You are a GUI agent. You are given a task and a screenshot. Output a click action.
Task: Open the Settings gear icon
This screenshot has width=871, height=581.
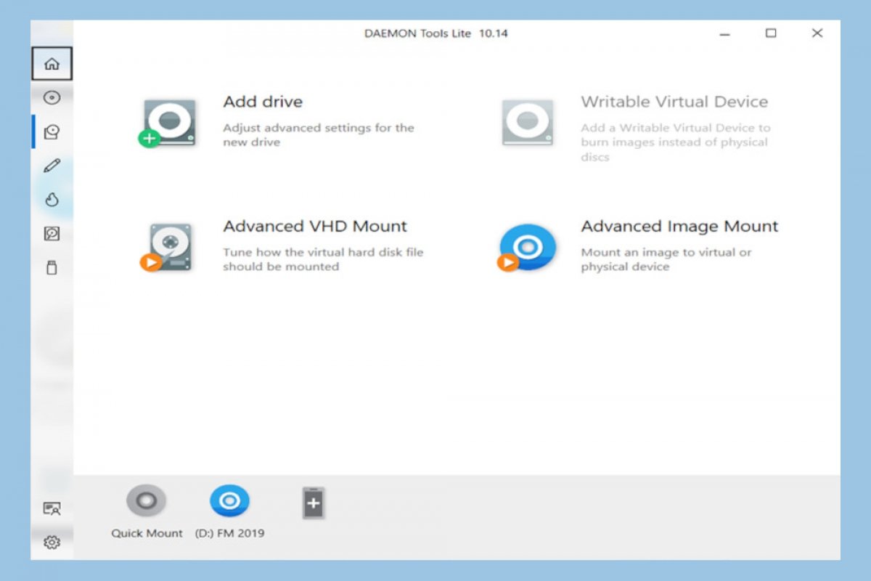click(52, 542)
